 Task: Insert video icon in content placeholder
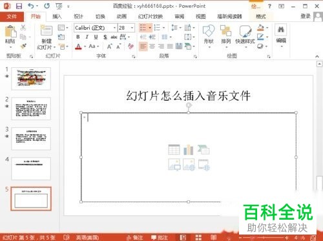tap(203, 165)
